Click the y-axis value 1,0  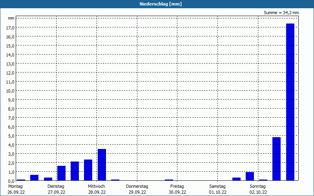coord(11,172)
